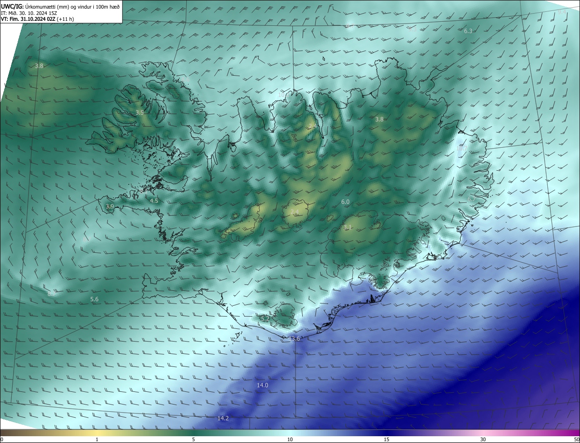Click the 3.5 value over the Westfjords
The width and height of the screenshot is (580, 443).
point(140,112)
